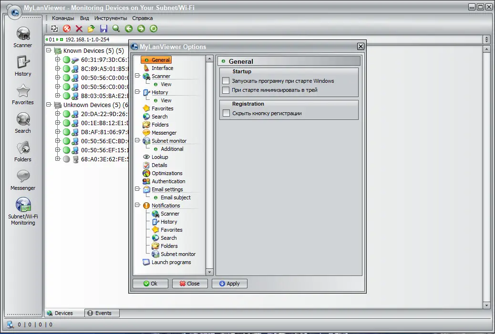Image resolution: width=495 pixels, height=334 pixels.
Task: Select Email subject in options tree
Action: 175,197
